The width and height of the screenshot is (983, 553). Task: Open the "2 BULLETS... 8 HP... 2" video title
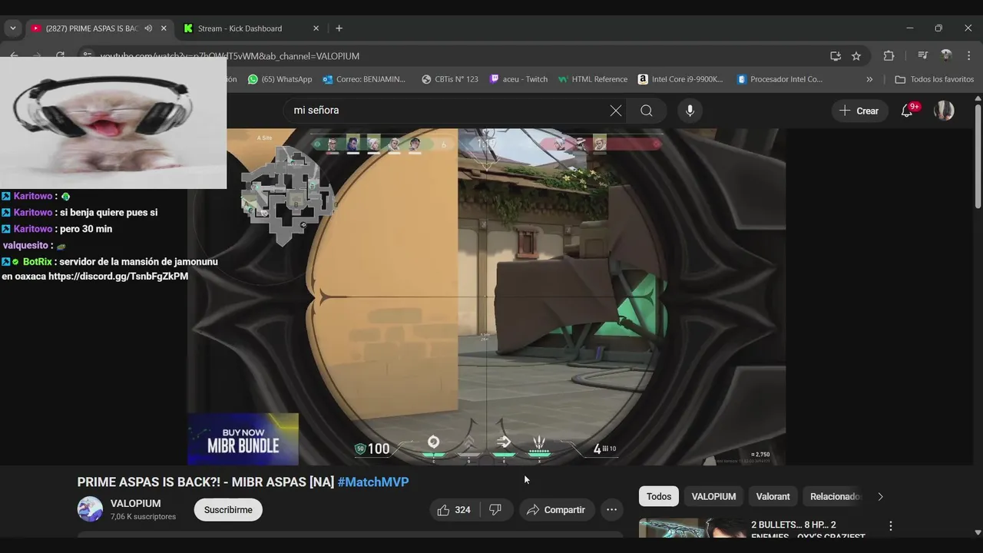tap(808, 531)
